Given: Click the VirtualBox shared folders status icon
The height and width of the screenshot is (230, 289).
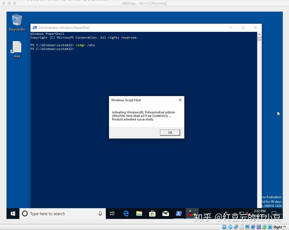Looking at the screenshot, I should coord(253,227).
